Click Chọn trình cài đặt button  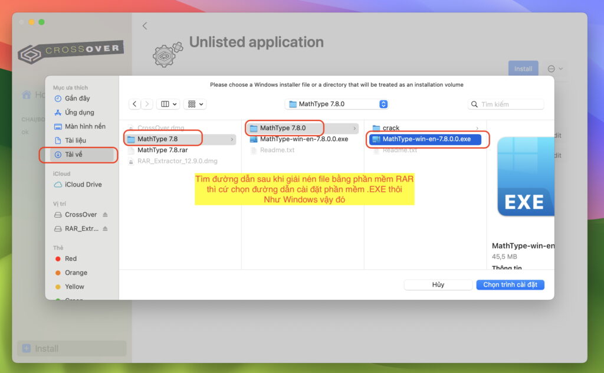510,284
